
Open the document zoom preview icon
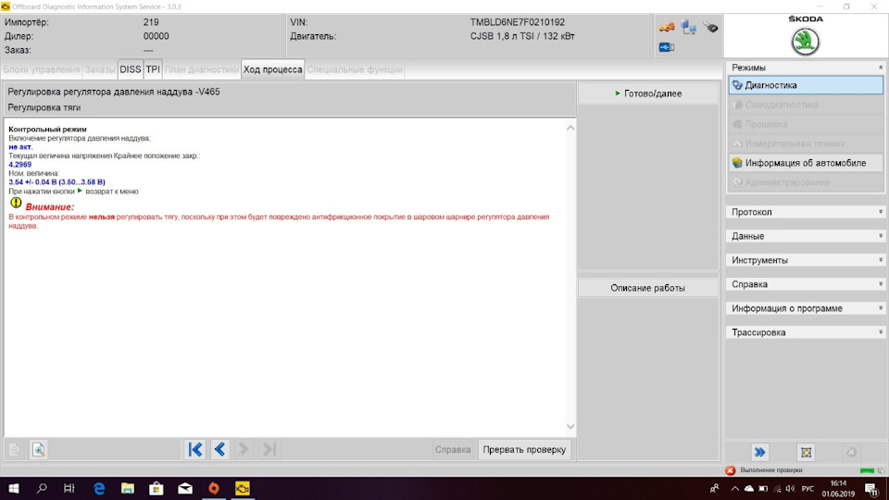pos(39,450)
